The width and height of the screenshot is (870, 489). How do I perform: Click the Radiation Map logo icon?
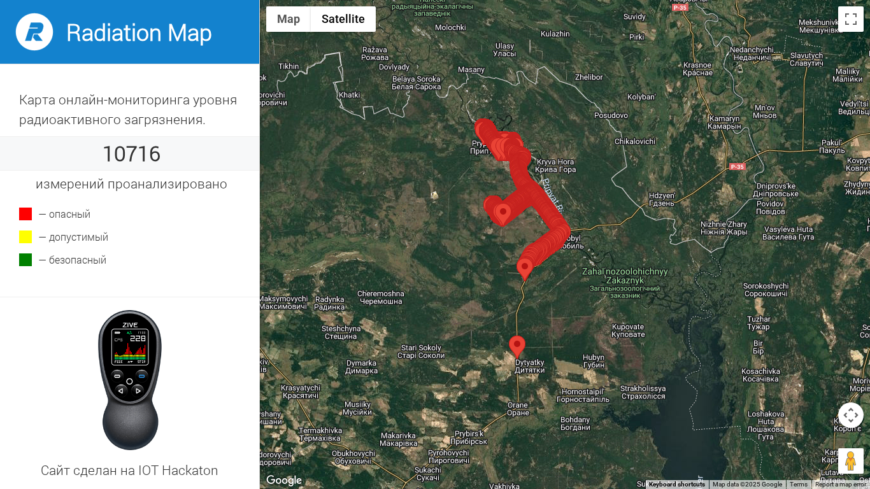[34, 32]
